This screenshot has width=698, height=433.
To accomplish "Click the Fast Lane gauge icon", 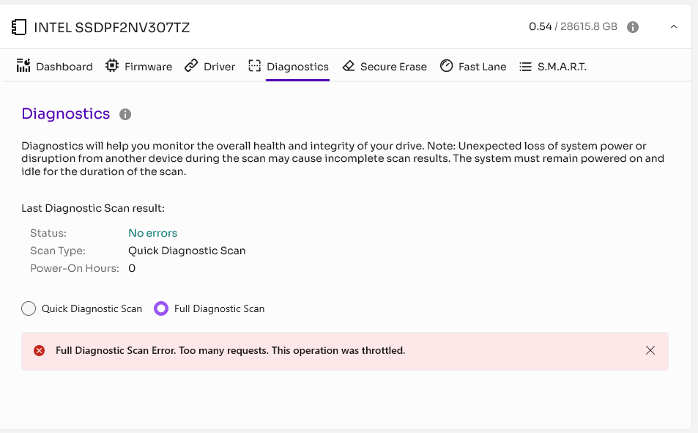I will click(x=446, y=65).
